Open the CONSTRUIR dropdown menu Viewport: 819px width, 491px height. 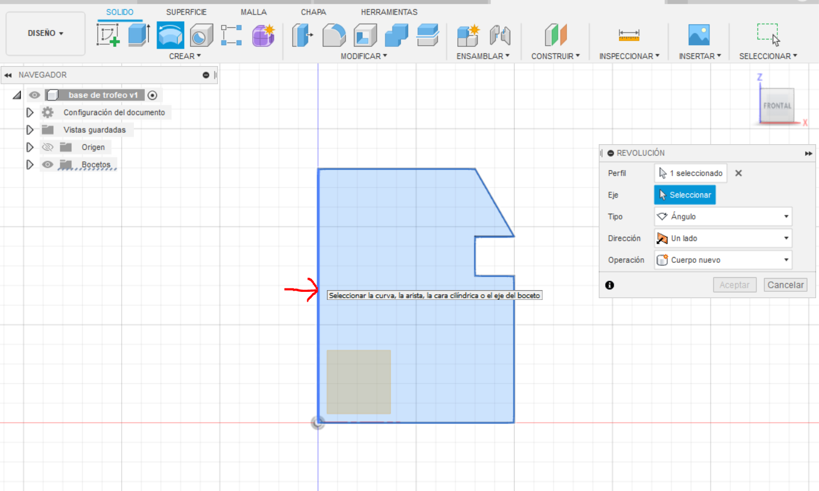[555, 56]
